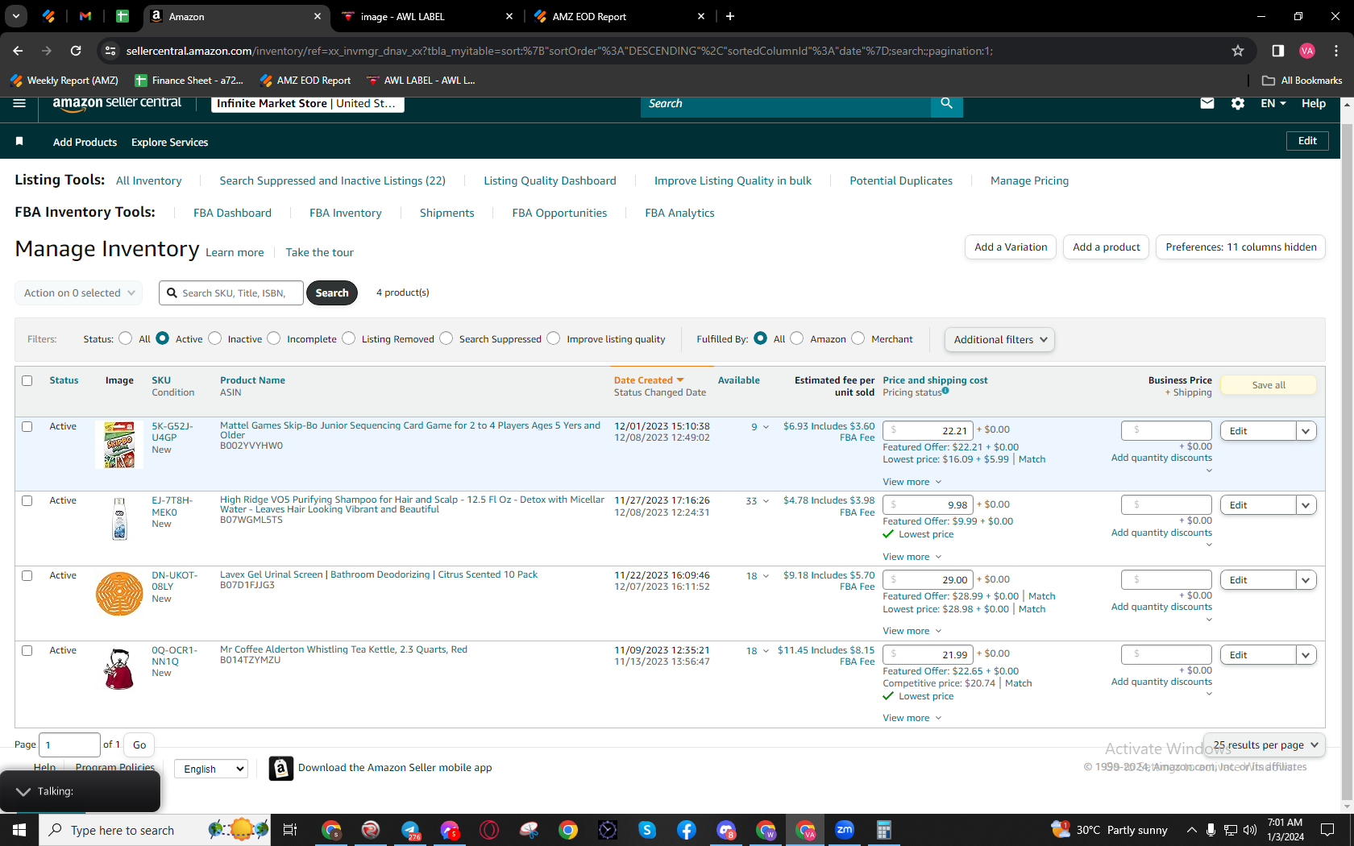Open the EN language selector
The width and height of the screenshot is (1354, 846).
(1273, 103)
